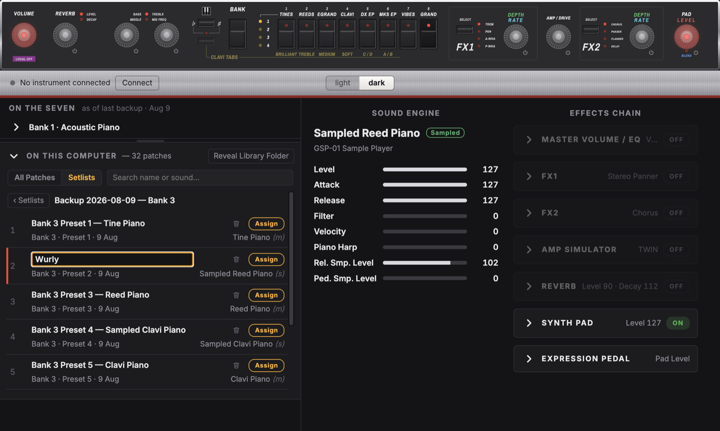Screen dimensions: 720x431
Task: Turn off the Synth Pad ON switch
Action: pos(678,323)
